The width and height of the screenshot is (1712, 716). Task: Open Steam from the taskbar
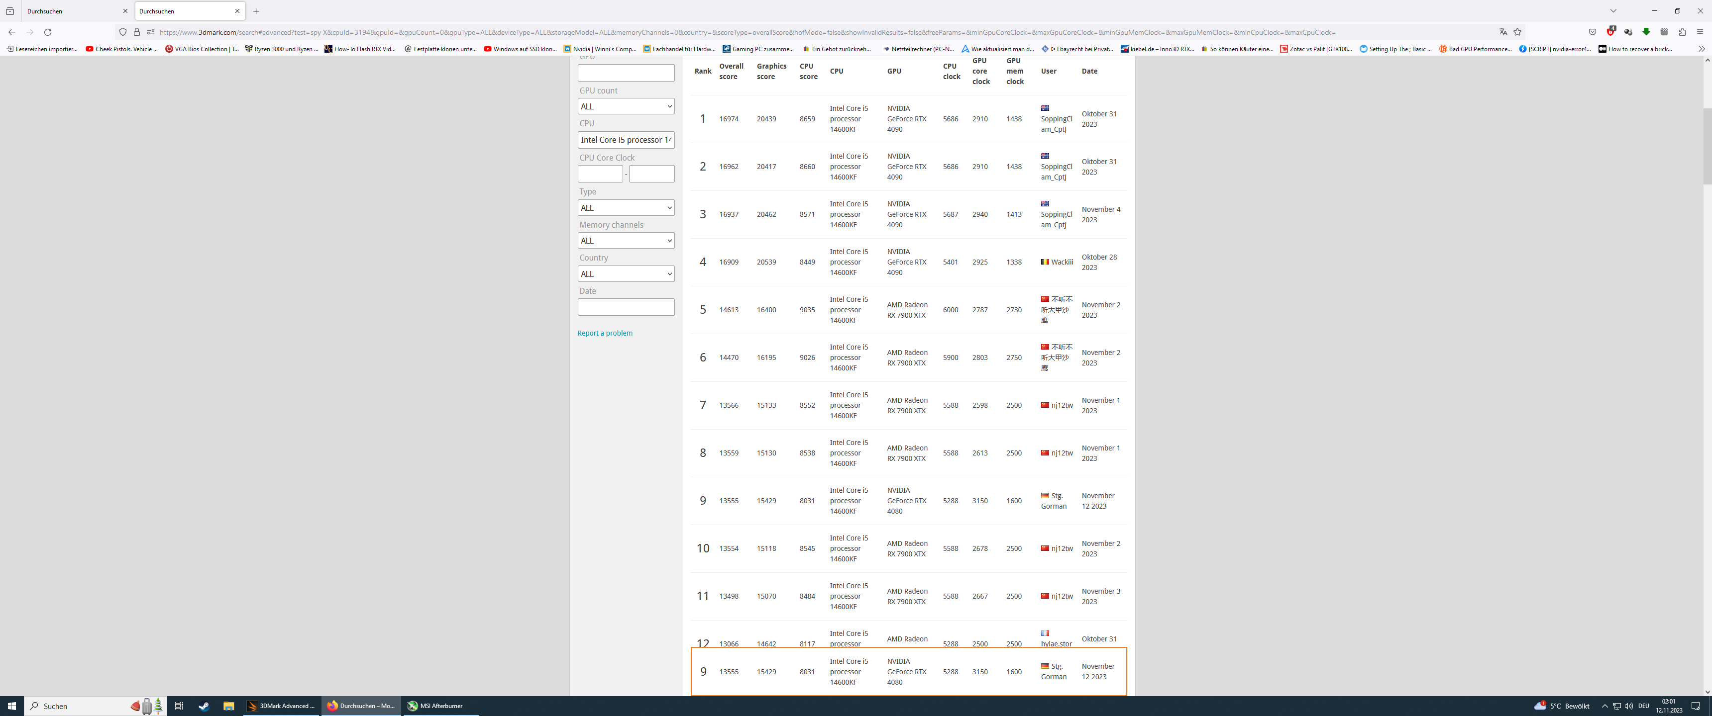(204, 706)
